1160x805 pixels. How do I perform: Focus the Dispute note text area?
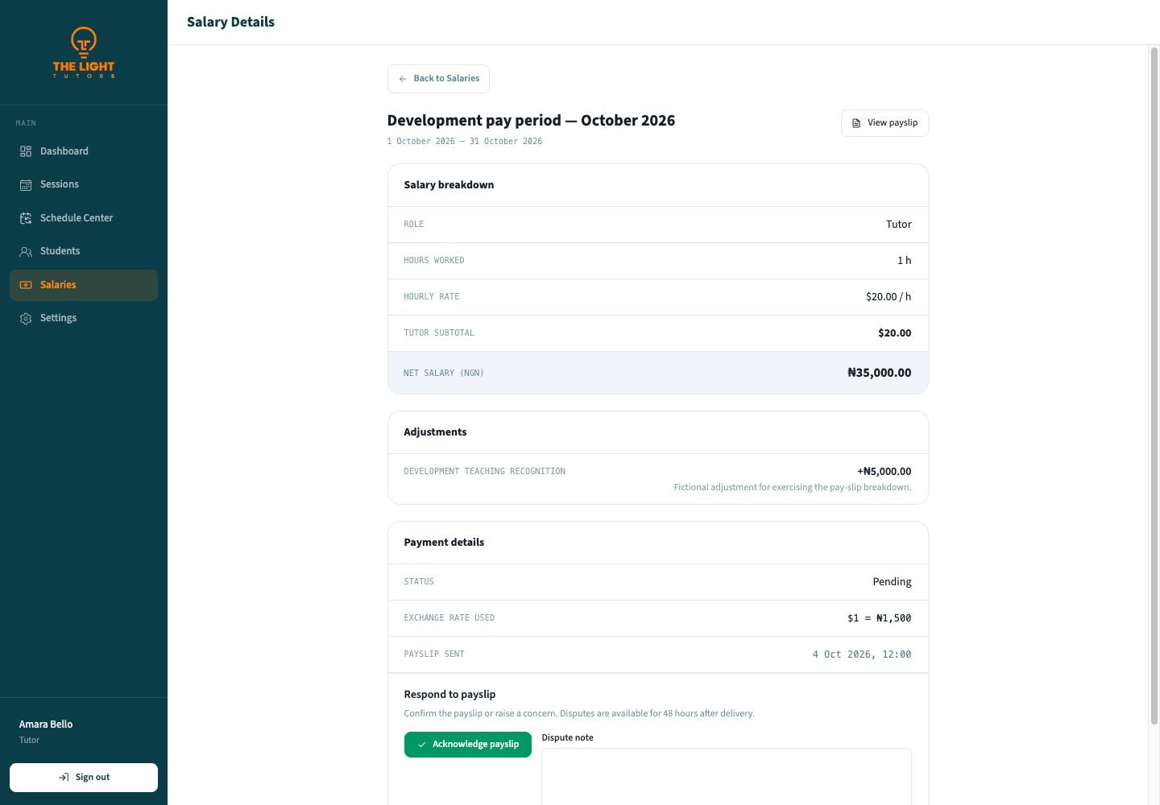[727, 777]
